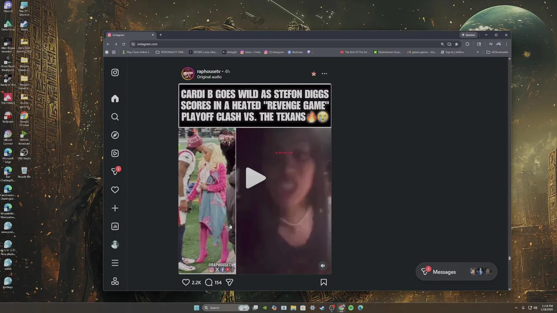
Task: Open the taskbar clock and date
Action: 547,308
